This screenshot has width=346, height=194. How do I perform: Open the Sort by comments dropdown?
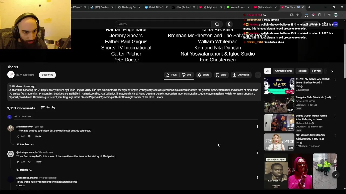[x=48, y=108]
